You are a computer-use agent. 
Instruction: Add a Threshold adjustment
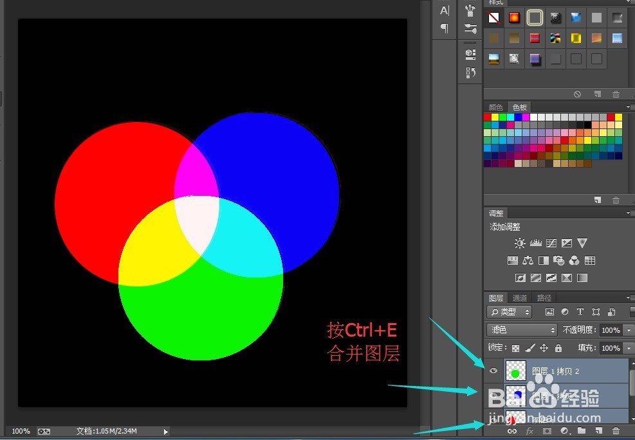click(551, 278)
